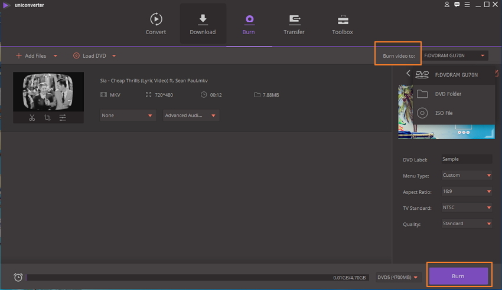The height and width of the screenshot is (290, 502).
Task: Select ISO File option
Action: tap(454, 113)
